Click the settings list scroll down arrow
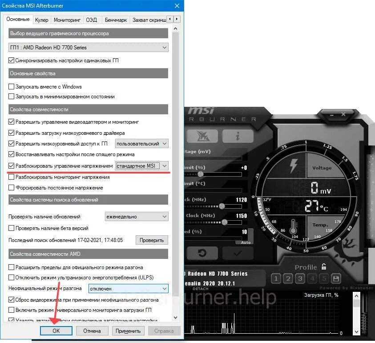This screenshot has width=375, height=343. [175, 317]
